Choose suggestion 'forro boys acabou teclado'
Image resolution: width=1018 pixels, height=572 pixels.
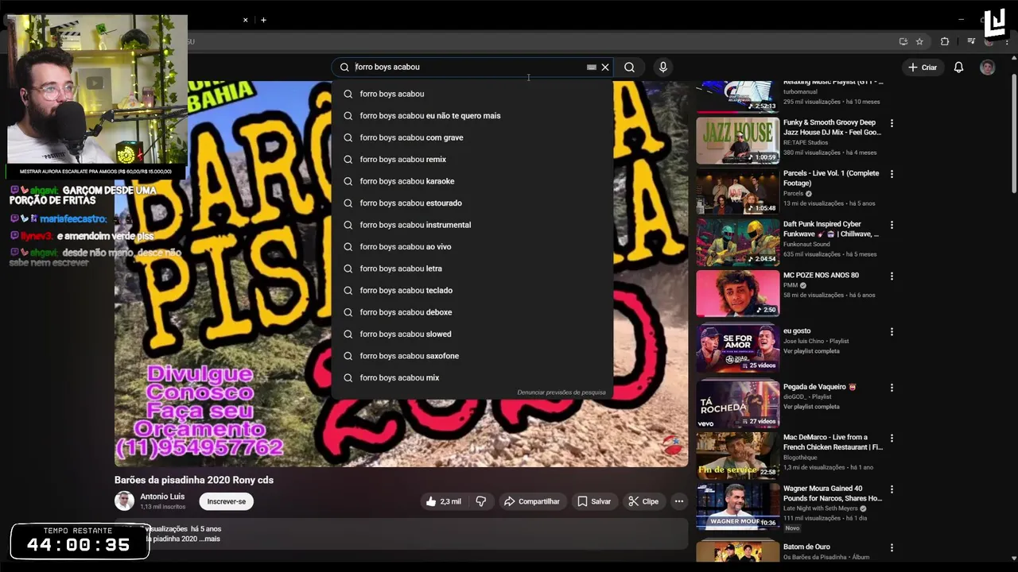tap(472, 291)
